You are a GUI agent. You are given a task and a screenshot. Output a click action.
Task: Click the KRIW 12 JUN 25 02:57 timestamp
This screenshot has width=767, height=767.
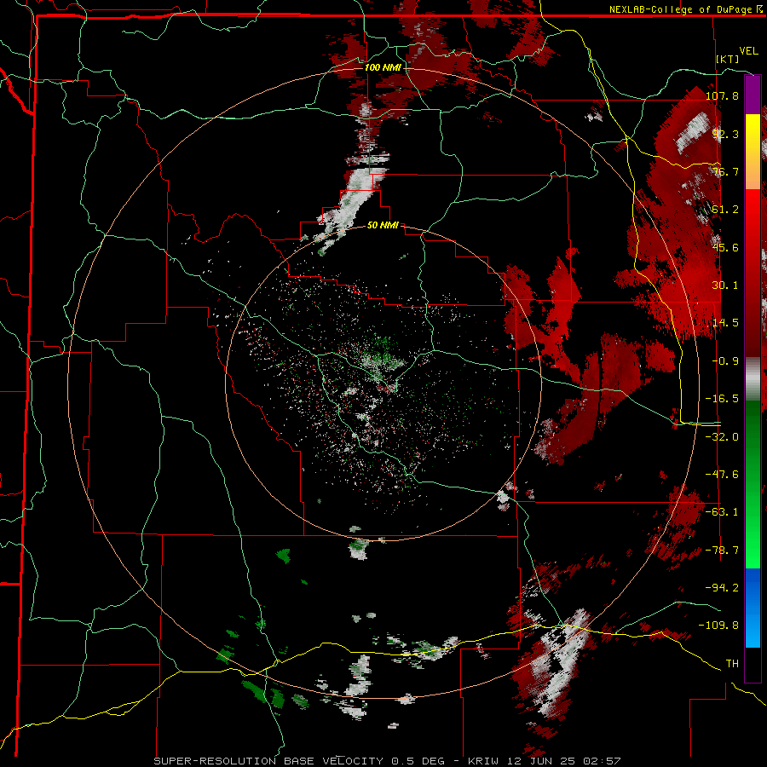tap(545, 761)
